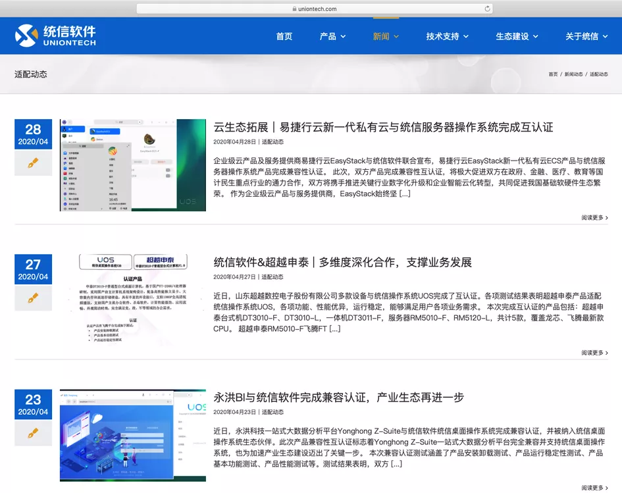Open the 生态建设 navigation item
Screen dimensions: 622x493
(512, 36)
